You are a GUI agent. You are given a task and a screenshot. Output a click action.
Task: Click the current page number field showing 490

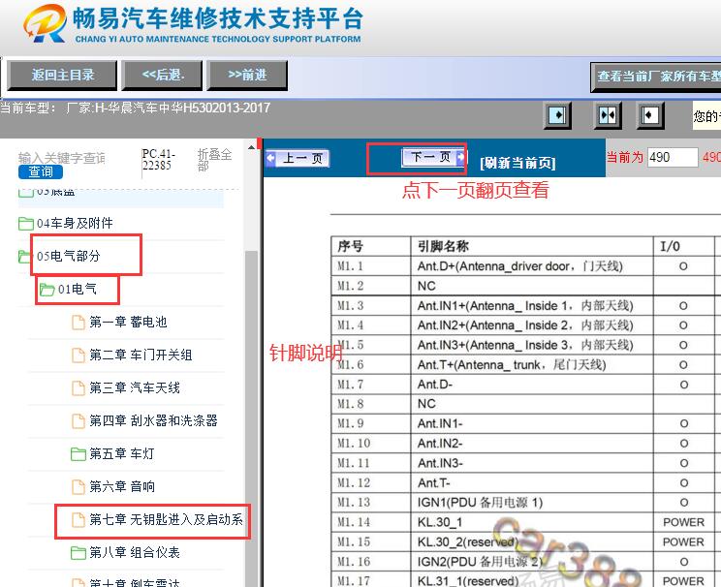673,157
